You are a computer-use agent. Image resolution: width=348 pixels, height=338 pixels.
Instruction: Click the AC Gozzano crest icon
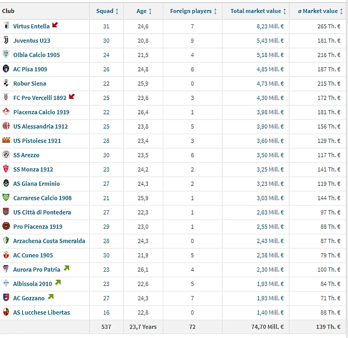(x=6, y=297)
